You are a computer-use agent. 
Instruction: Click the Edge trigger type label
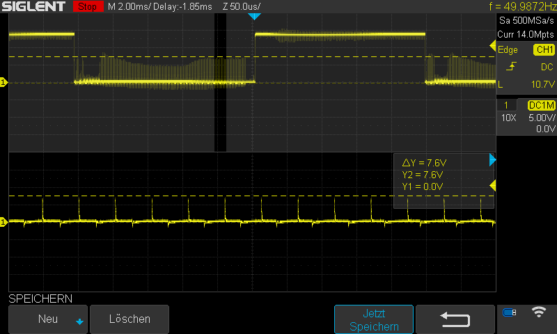tap(508, 50)
